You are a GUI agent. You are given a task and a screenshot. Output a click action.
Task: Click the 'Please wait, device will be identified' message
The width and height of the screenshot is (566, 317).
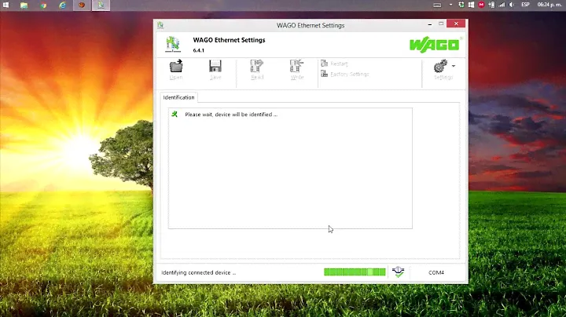[x=230, y=115]
